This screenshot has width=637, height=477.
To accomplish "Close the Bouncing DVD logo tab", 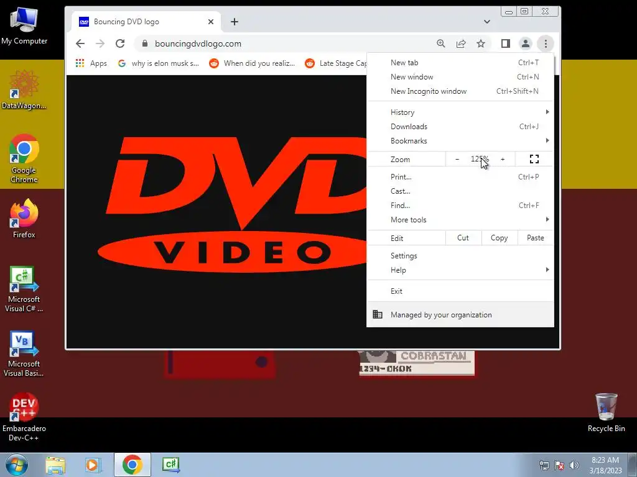I will click(210, 22).
